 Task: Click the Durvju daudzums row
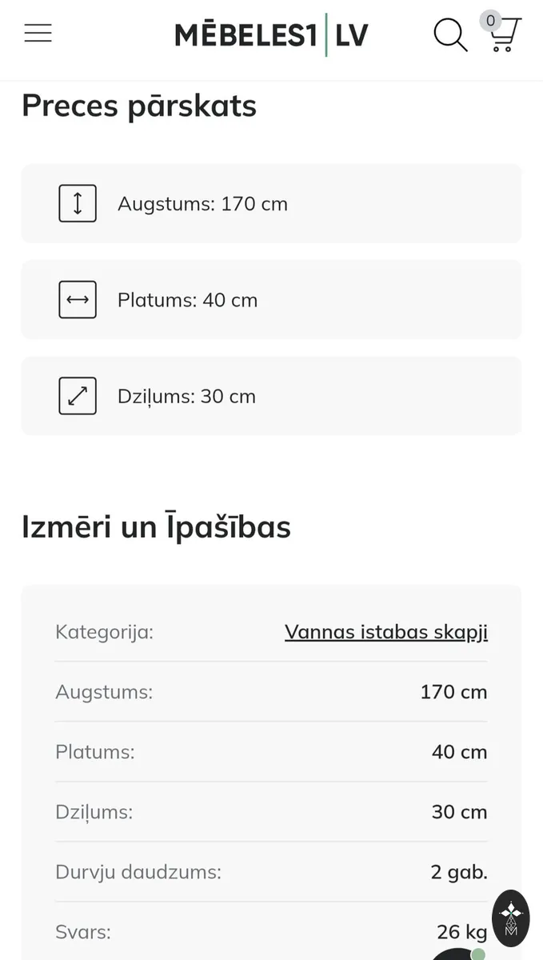point(271,872)
